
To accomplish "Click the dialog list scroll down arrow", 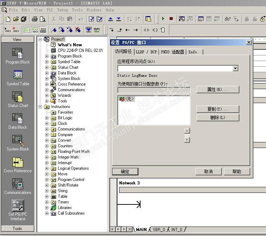I will [x=187, y=140].
